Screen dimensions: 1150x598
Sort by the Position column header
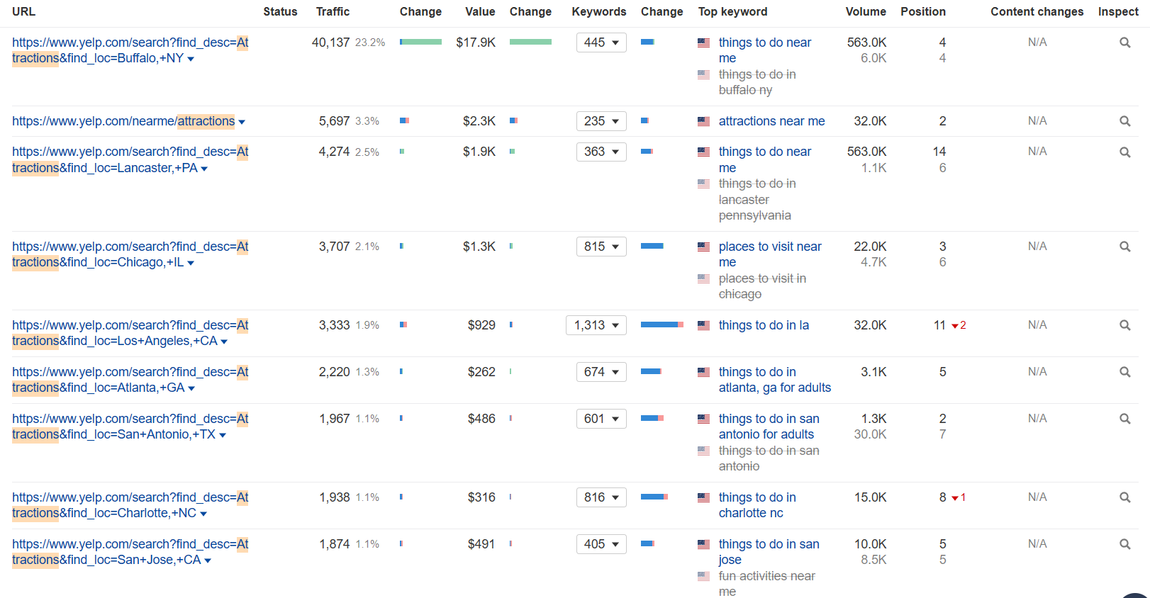click(x=923, y=11)
